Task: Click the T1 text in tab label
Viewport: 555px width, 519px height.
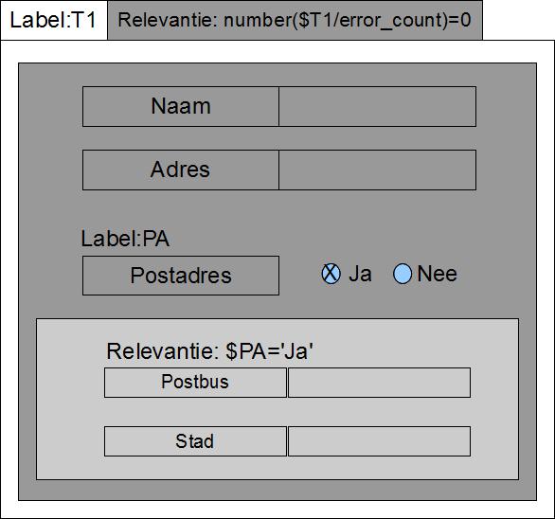Action: (x=83, y=20)
